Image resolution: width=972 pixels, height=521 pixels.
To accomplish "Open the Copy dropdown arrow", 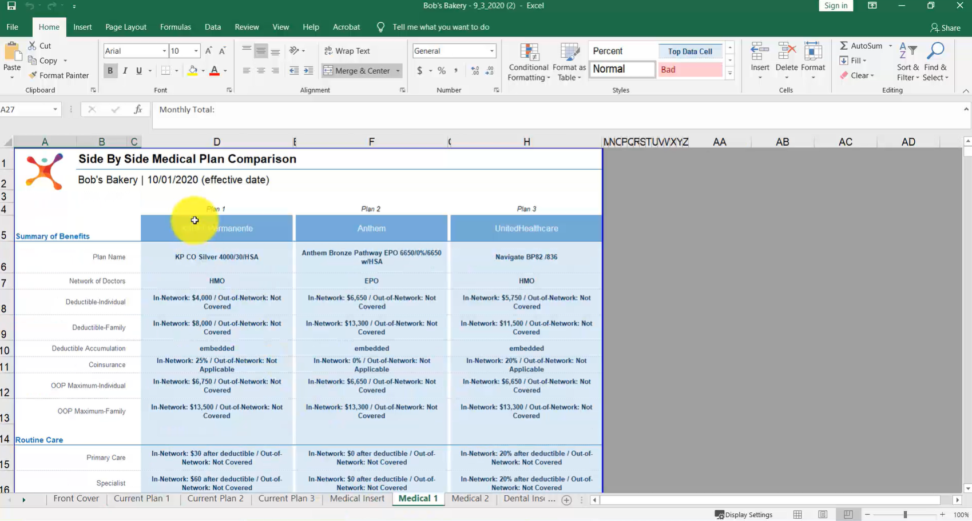I will (x=65, y=61).
